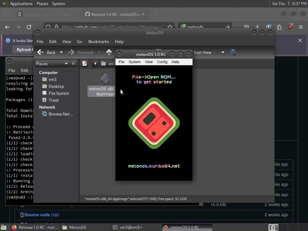Click the Forward button in file manager

click(x=81, y=52)
